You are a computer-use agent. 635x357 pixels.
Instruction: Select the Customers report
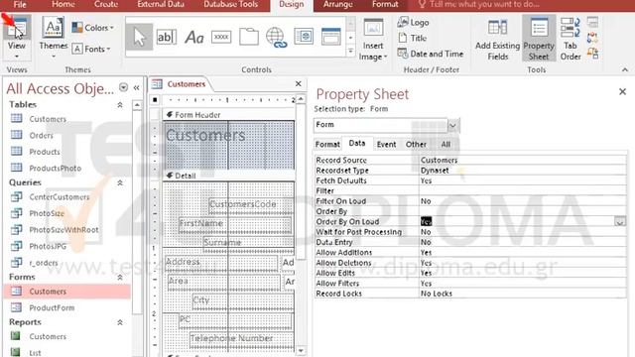coord(48,336)
